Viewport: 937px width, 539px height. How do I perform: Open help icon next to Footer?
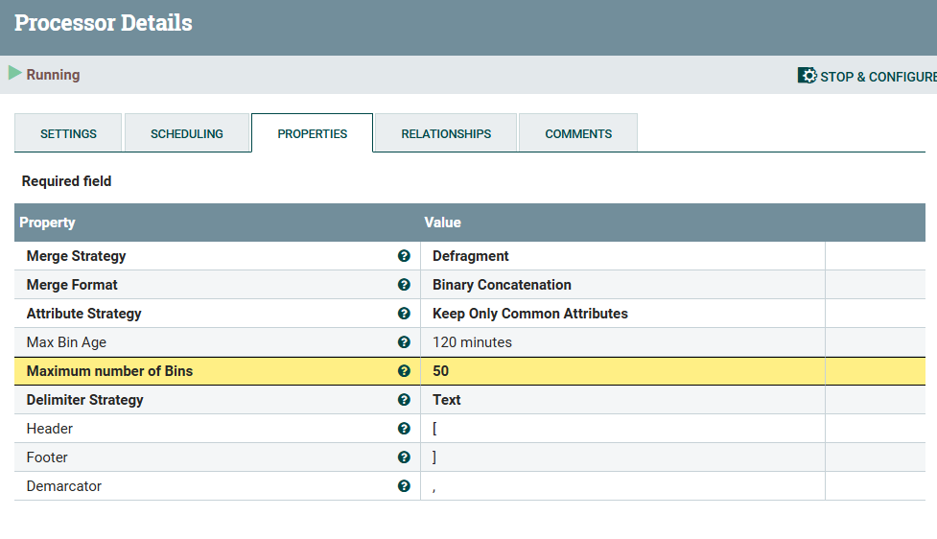tap(404, 457)
